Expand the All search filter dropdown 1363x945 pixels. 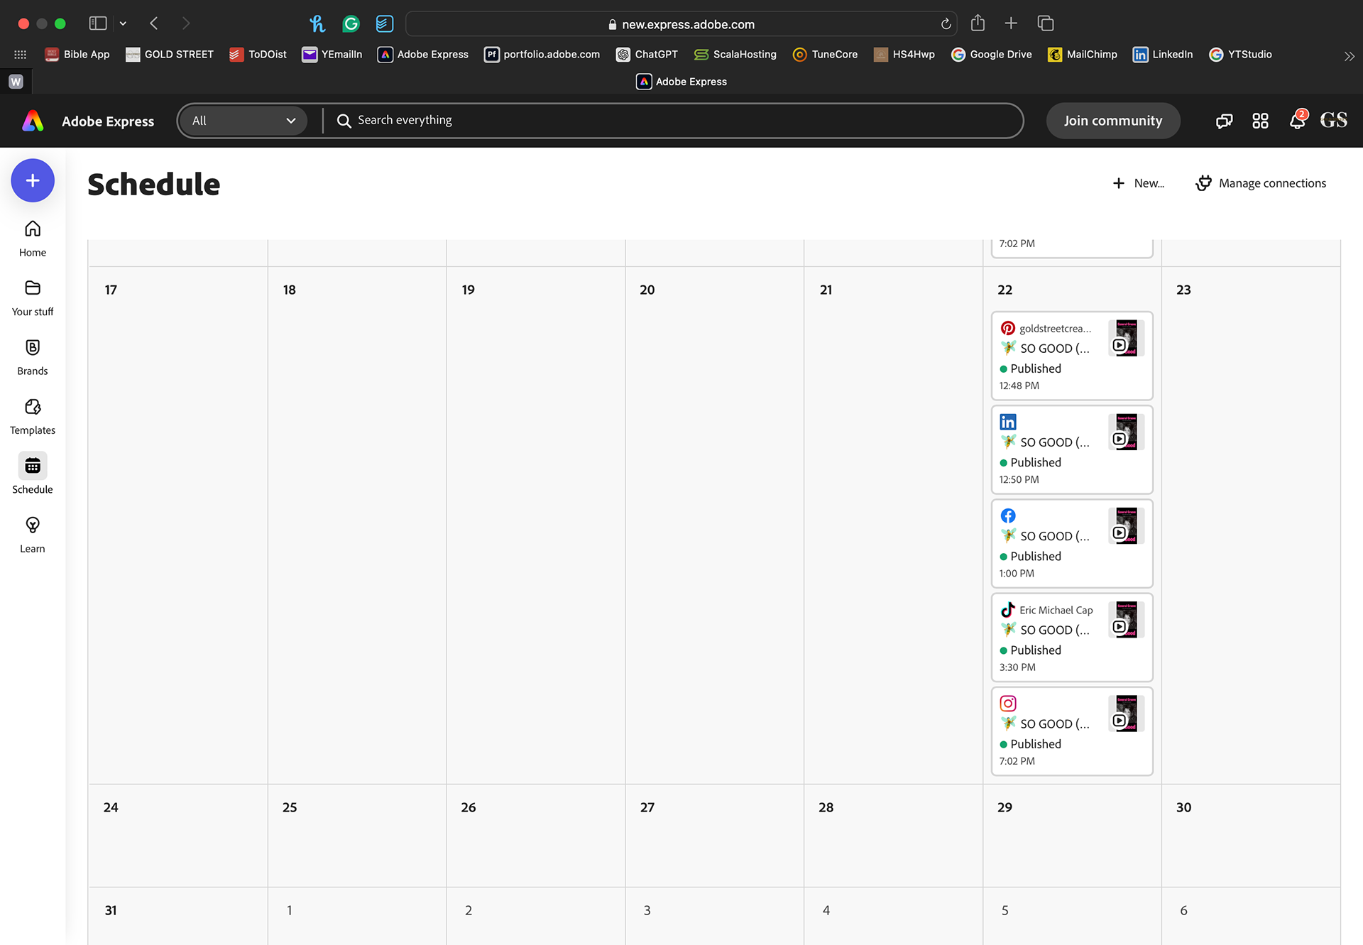coord(243,121)
